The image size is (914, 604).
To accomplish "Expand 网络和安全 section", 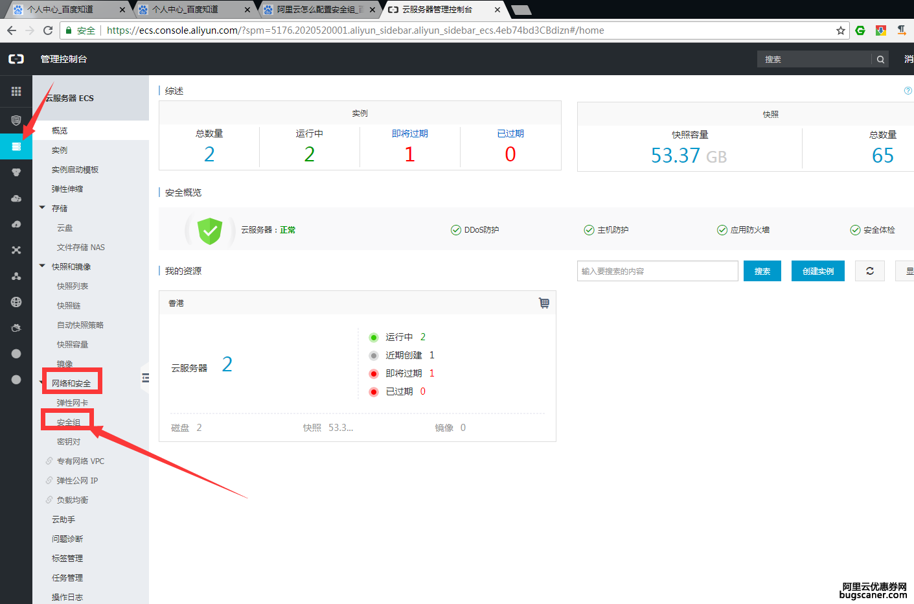I will [x=71, y=383].
